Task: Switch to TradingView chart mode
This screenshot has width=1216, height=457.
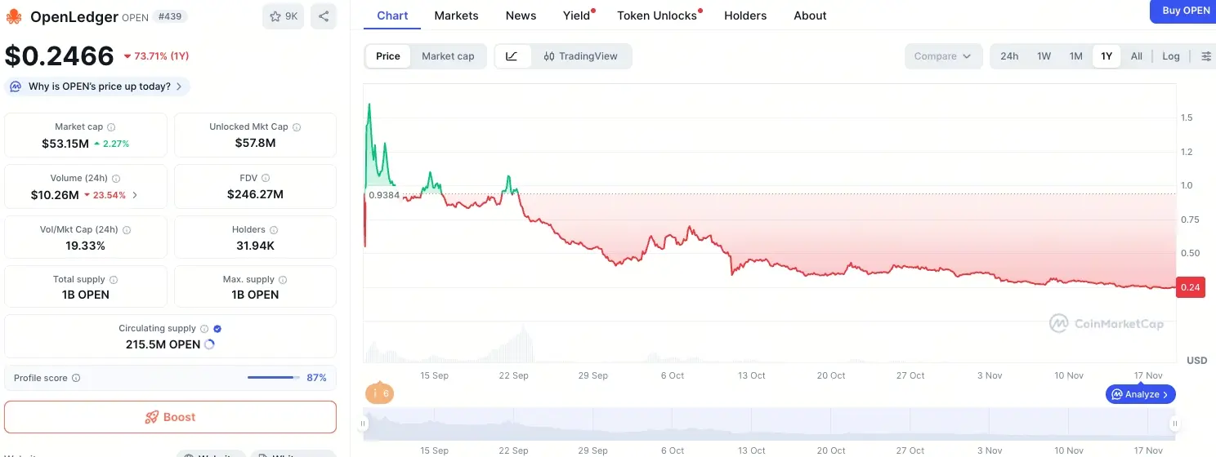Action: (x=581, y=56)
